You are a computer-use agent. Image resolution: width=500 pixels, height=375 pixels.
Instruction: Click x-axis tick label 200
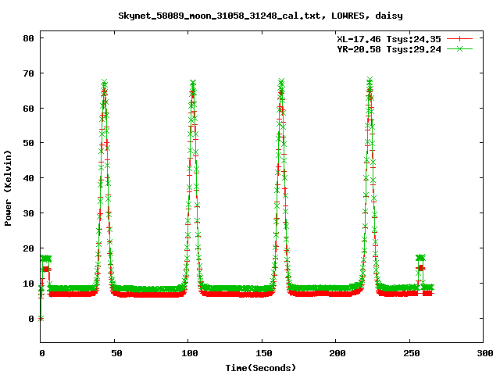pos(337,353)
